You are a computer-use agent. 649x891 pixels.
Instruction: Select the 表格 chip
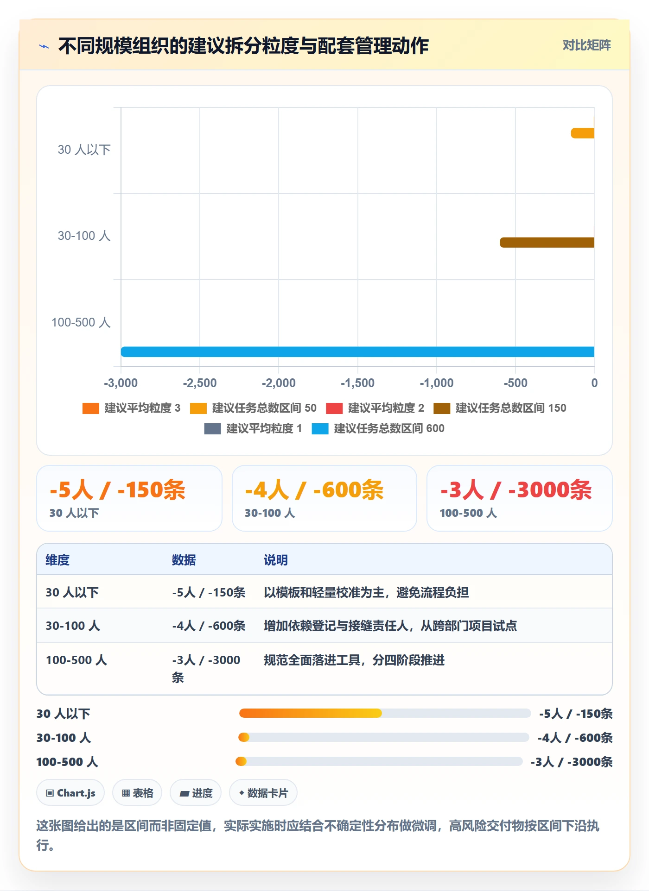[137, 793]
